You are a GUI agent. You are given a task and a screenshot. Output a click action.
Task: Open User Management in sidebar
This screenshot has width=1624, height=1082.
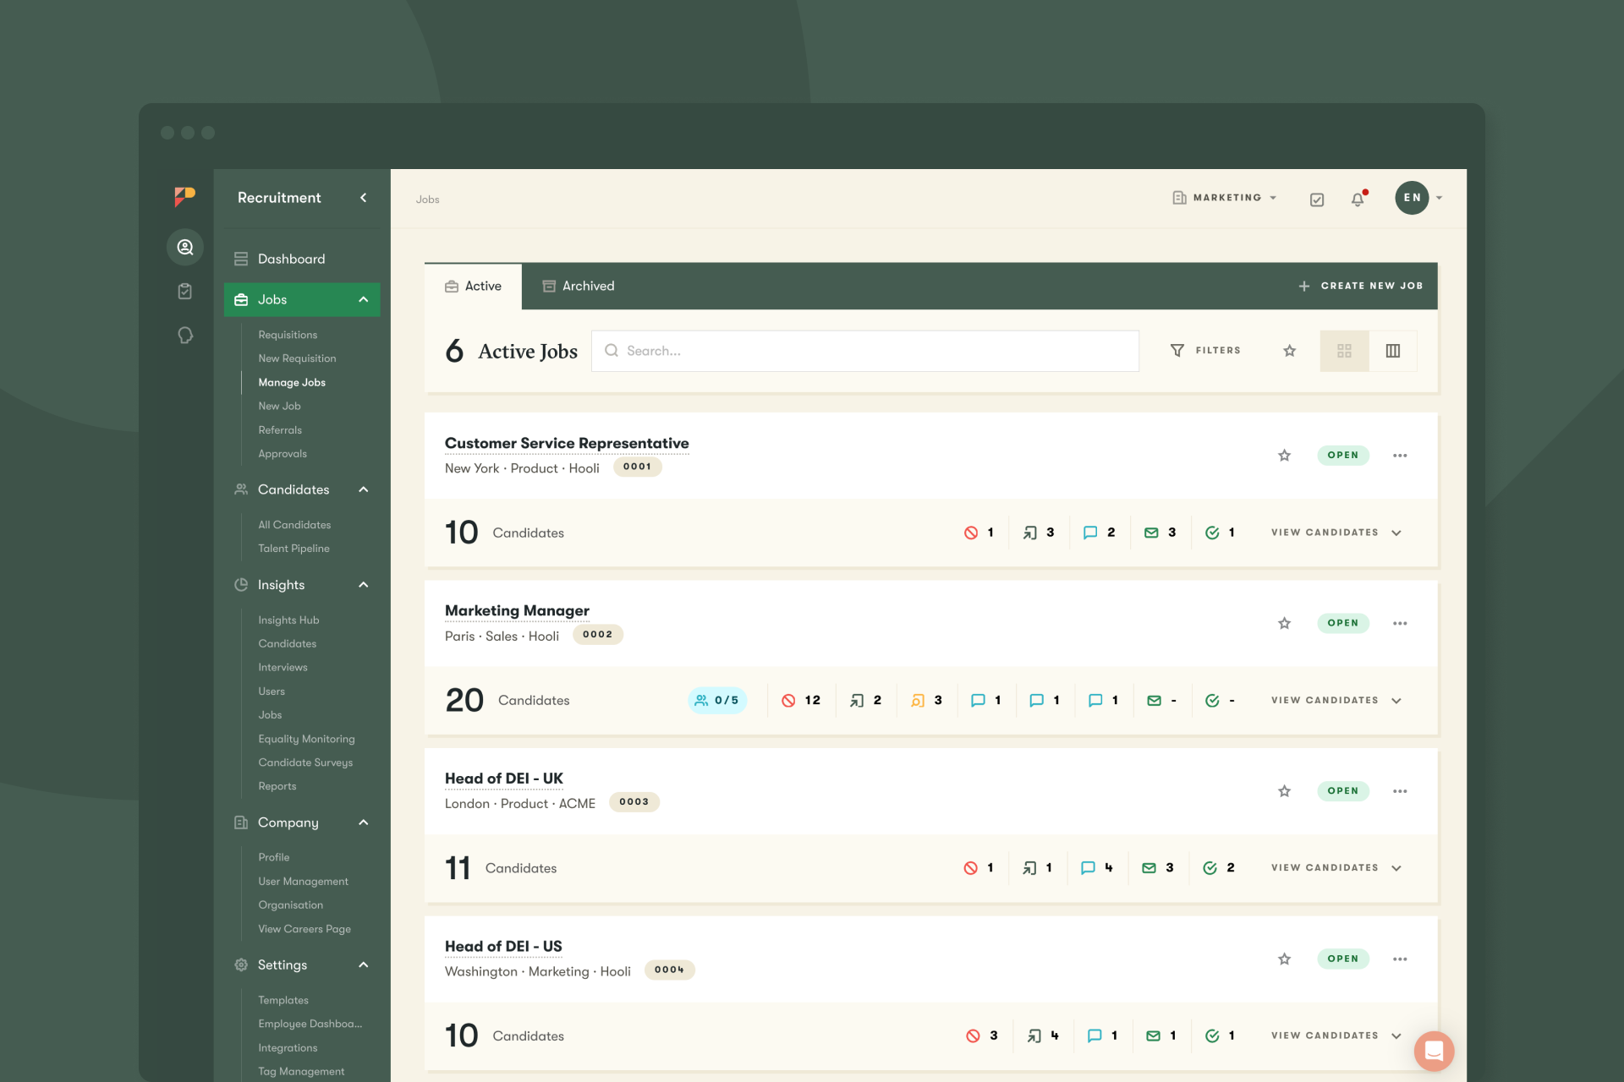[303, 882]
